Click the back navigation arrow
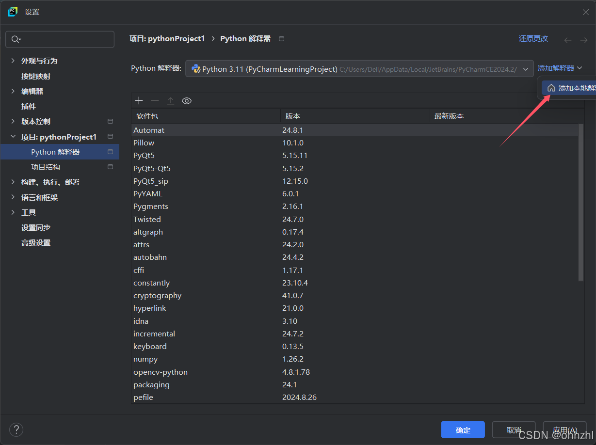 pos(568,40)
